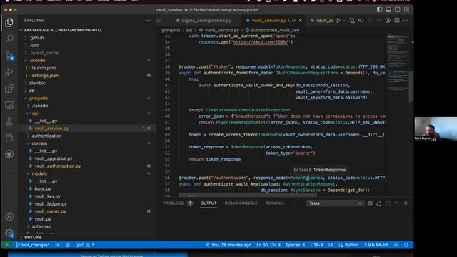Screen dimensions: 457x257
Task: Open the Explorer More Actions menu
Action: click(x=148, y=21)
